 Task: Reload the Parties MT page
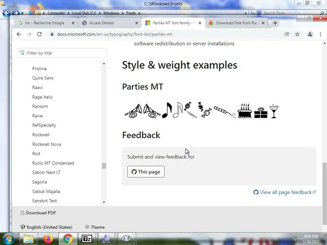click(39, 34)
